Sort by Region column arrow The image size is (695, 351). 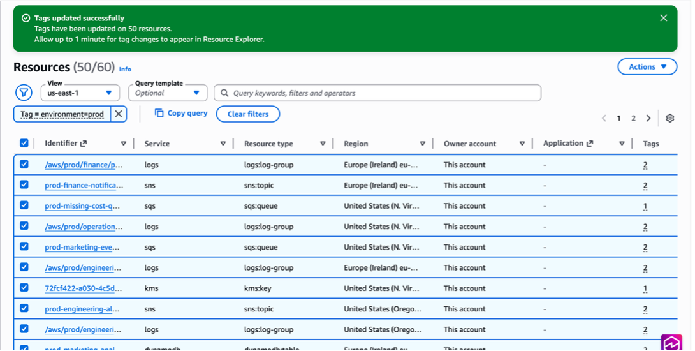[422, 144]
